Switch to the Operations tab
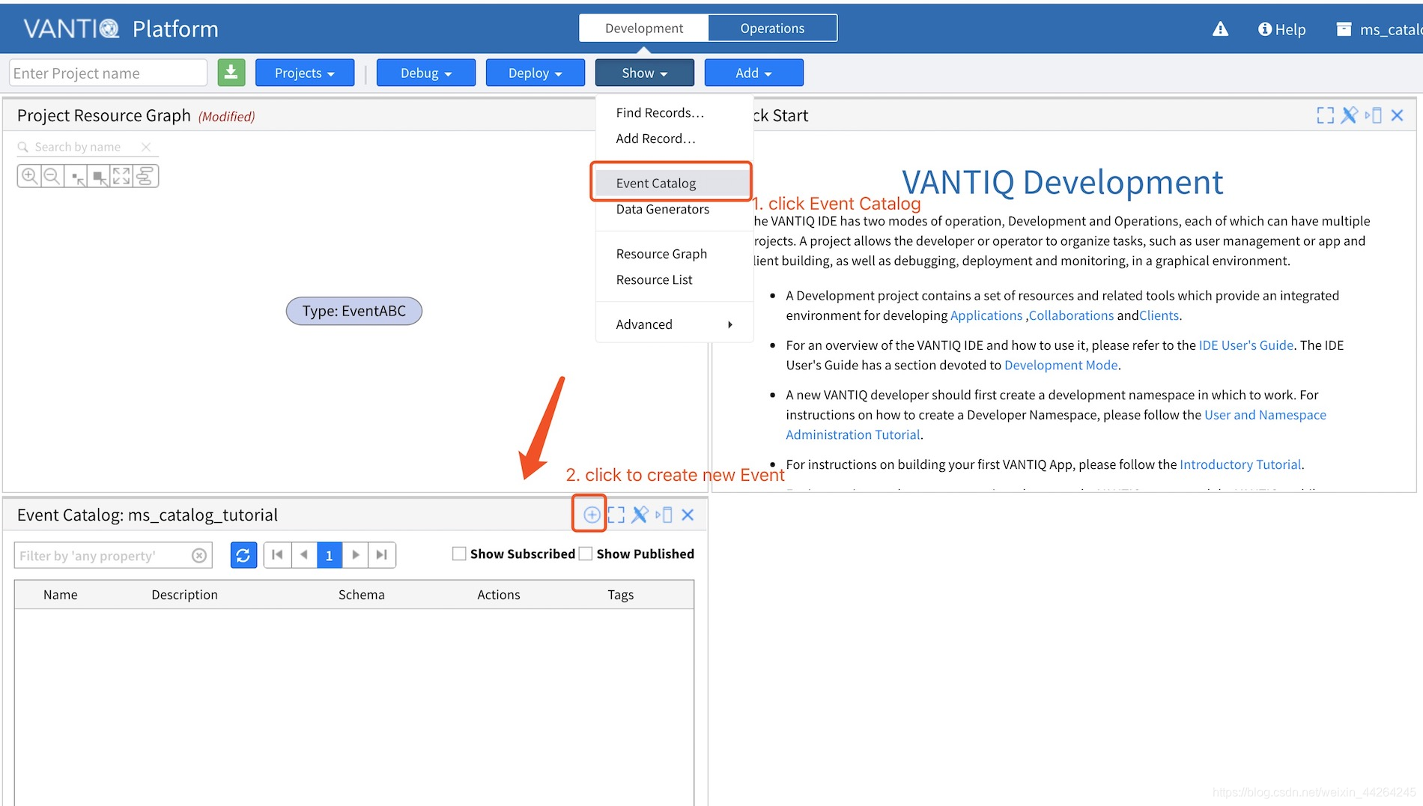 [772, 28]
